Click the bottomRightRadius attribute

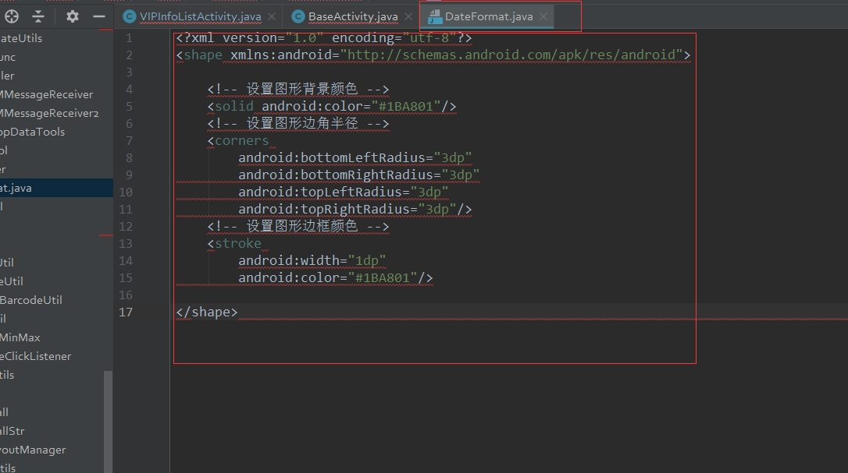click(358, 175)
